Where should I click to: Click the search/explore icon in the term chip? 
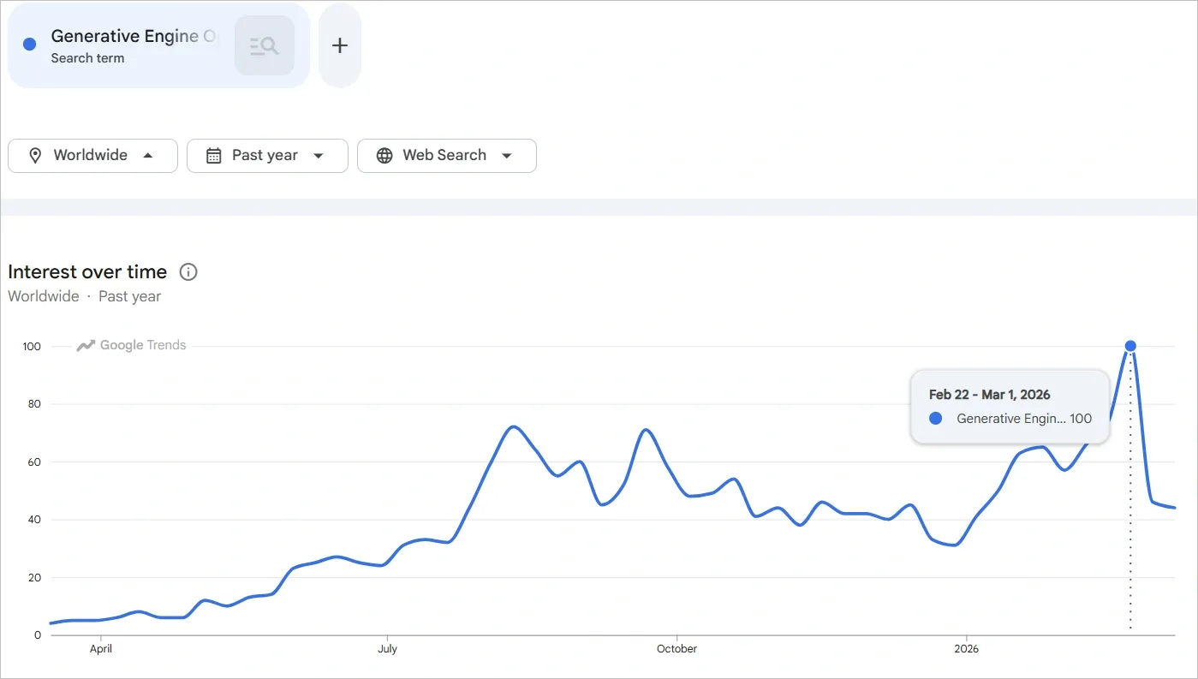(x=264, y=44)
